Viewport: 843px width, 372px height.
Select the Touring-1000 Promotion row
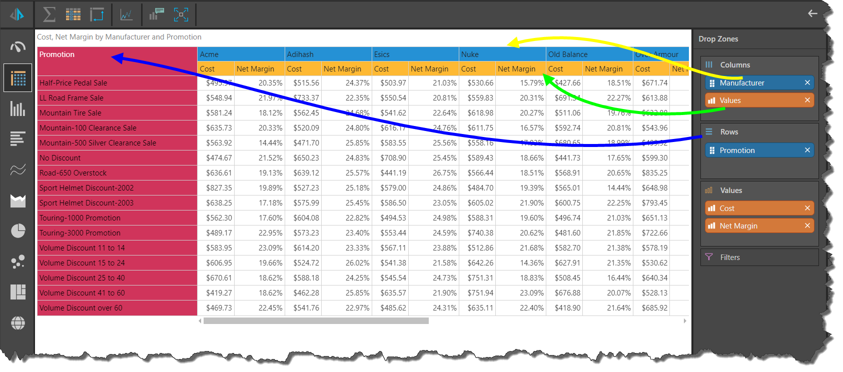[x=117, y=218]
